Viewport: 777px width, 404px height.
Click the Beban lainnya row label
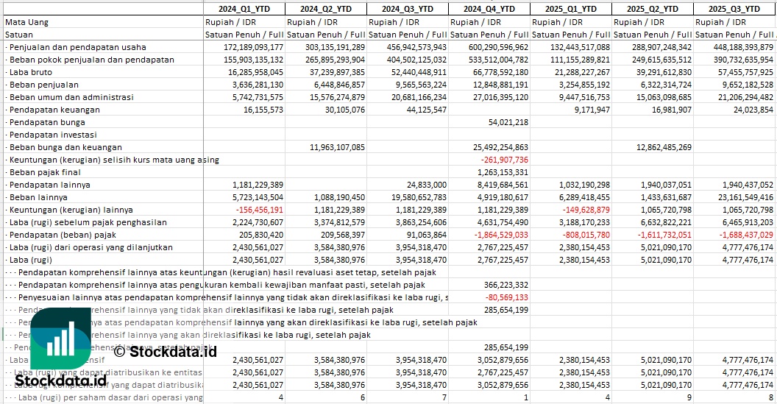[x=40, y=197]
